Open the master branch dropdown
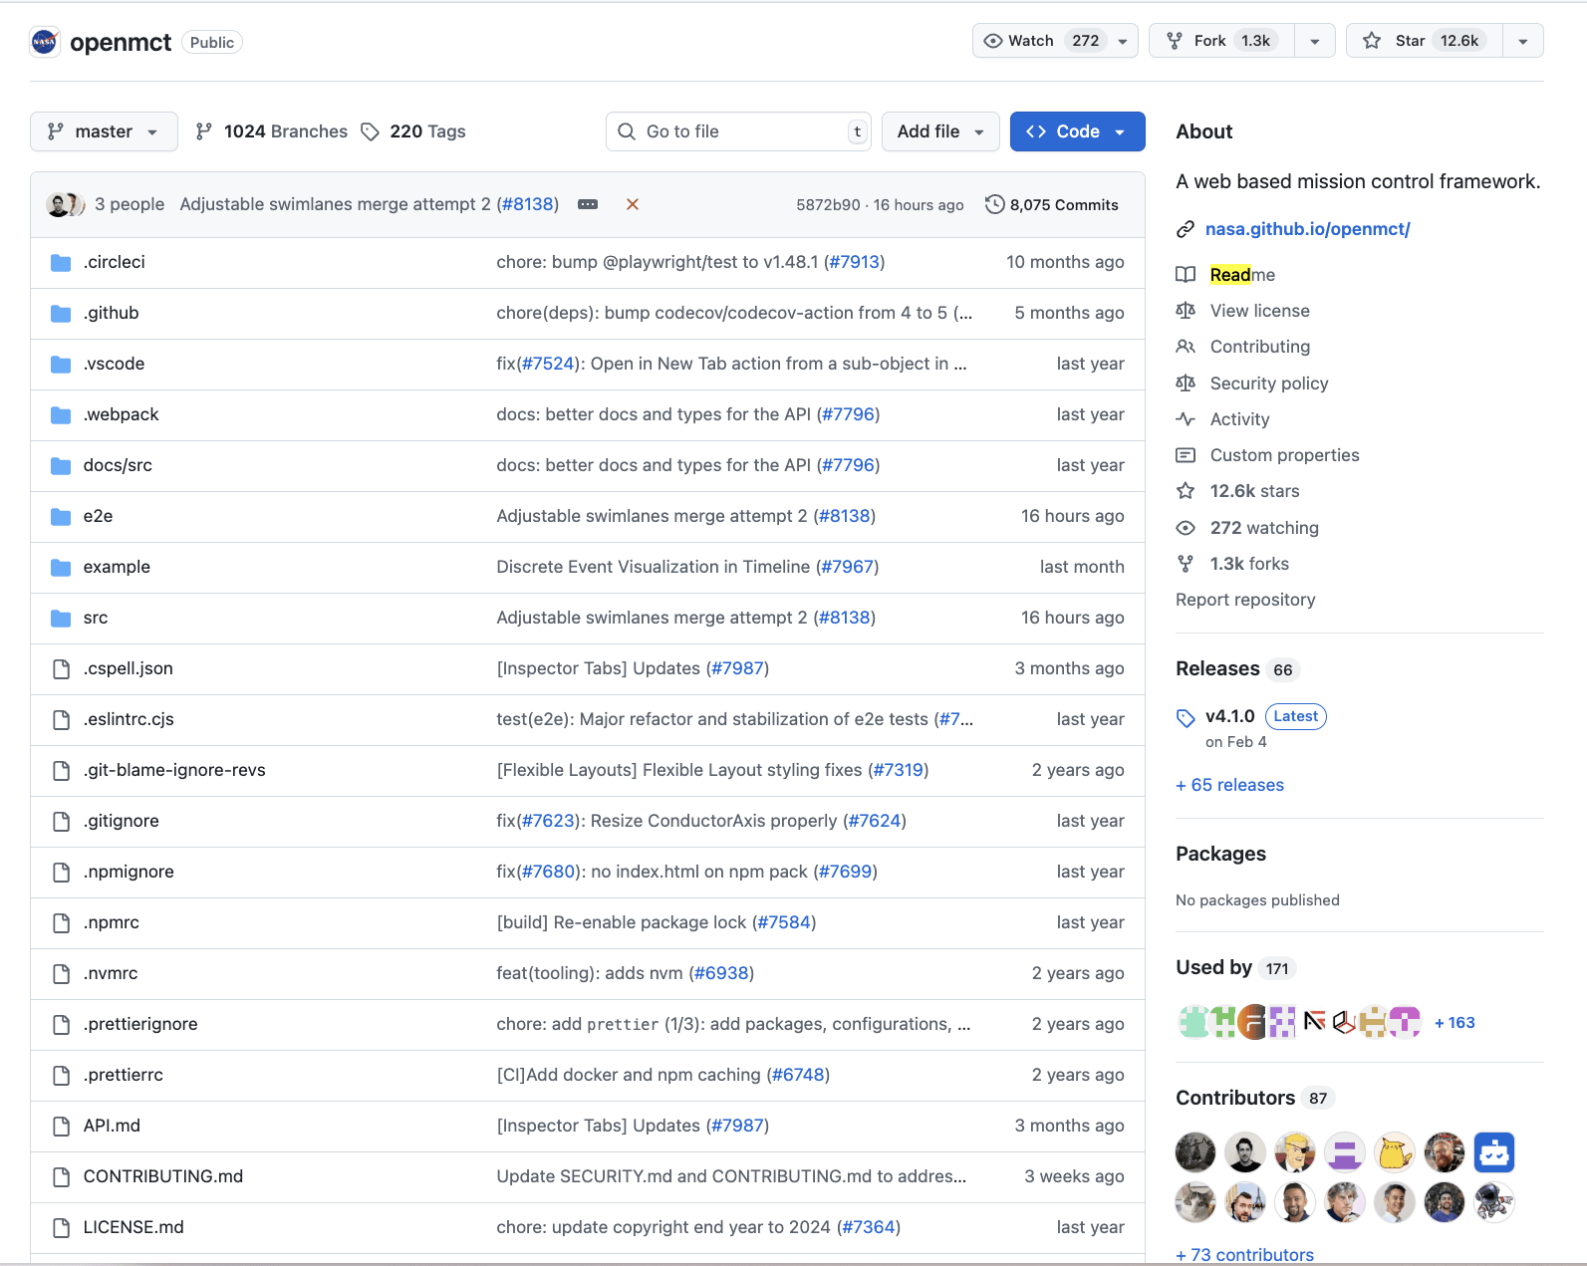Image resolution: width=1587 pixels, height=1266 pixels. click(x=104, y=131)
